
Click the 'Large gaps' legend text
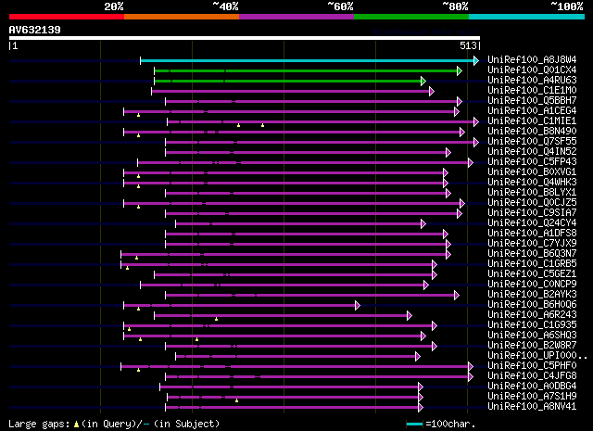click(x=39, y=425)
